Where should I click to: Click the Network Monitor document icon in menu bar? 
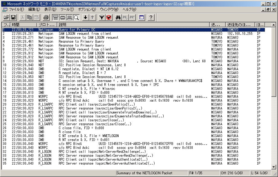click(5, 10)
